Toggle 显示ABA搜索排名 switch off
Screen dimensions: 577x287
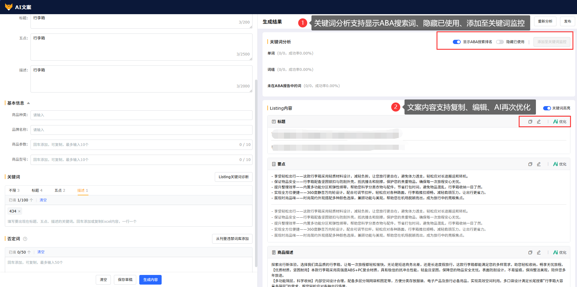click(456, 42)
